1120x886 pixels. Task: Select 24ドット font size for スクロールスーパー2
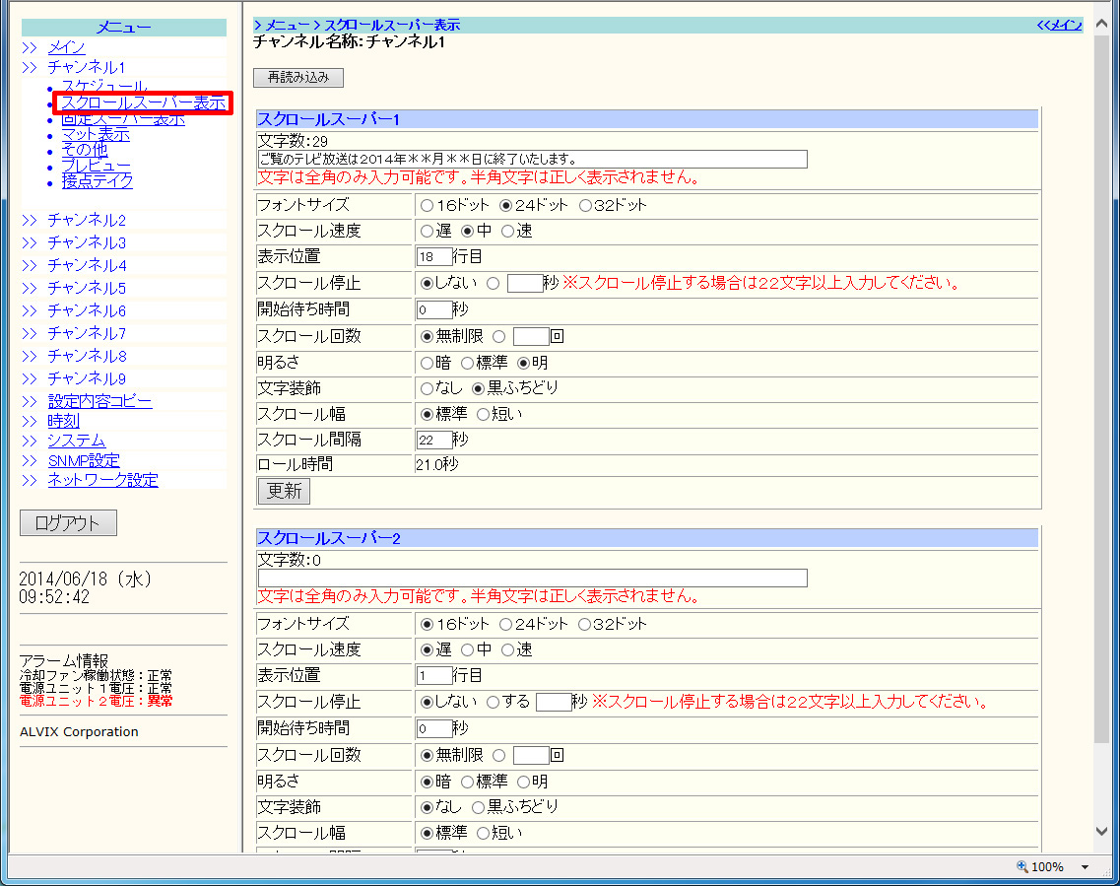(505, 625)
